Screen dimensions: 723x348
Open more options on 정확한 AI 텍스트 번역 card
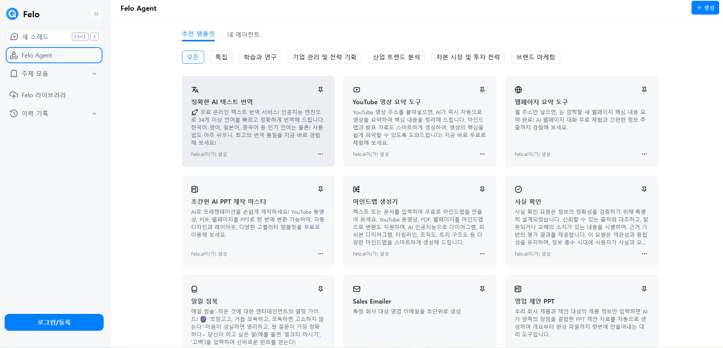coord(321,154)
